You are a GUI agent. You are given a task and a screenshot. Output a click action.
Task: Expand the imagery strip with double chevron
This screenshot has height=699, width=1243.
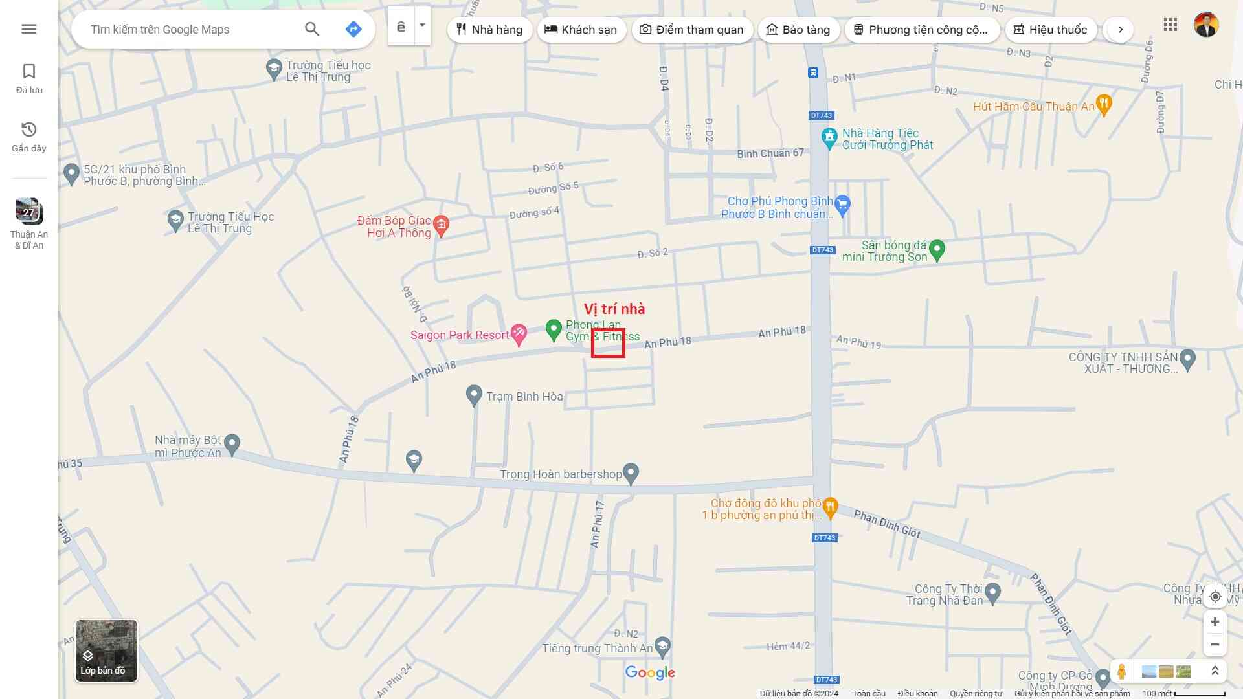coord(1215,671)
